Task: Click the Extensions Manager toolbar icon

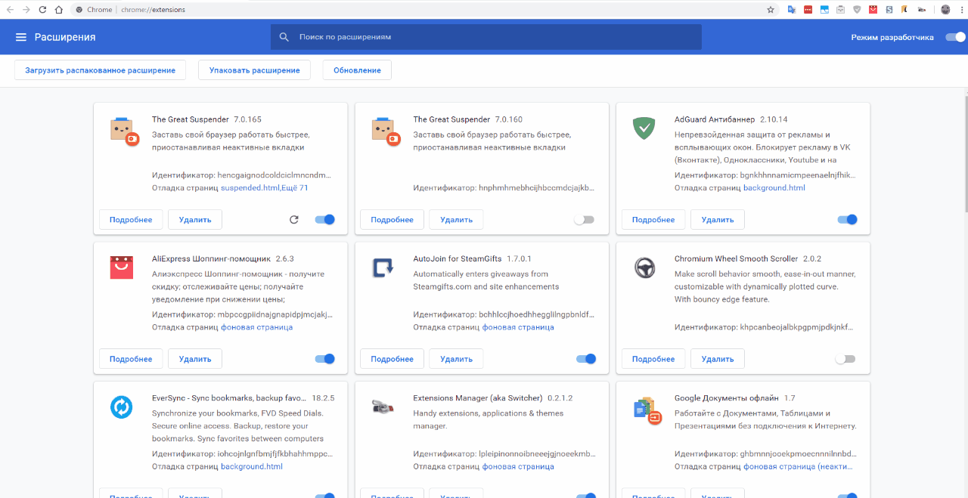Action: tap(922, 10)
